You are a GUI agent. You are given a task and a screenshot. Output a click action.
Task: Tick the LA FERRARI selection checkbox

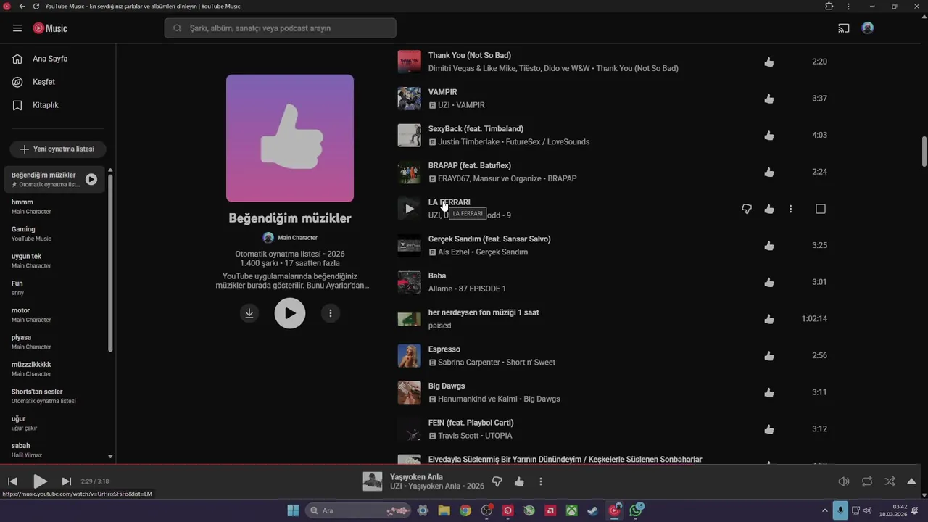[x=821, y=209]
